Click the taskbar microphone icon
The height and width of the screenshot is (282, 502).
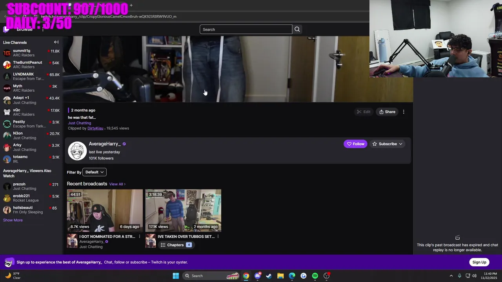tap(460, 276)
